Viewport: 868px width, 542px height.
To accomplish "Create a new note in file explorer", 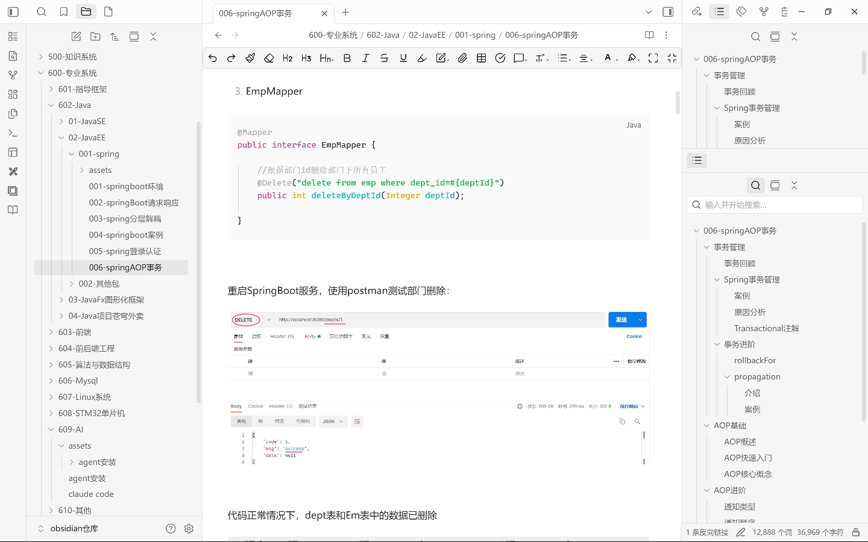I will (76, 37).
